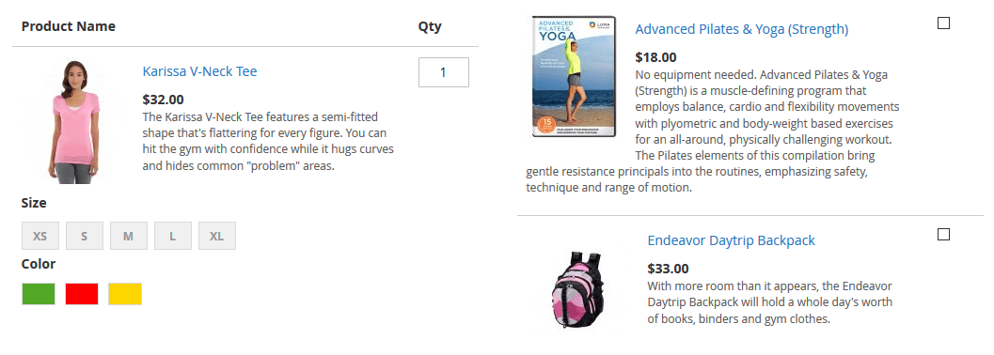This screenshot has height=355, width=994.
Task: Click the Pilates & Yoga DVD cover image
Action: click(x=574, y=77)
